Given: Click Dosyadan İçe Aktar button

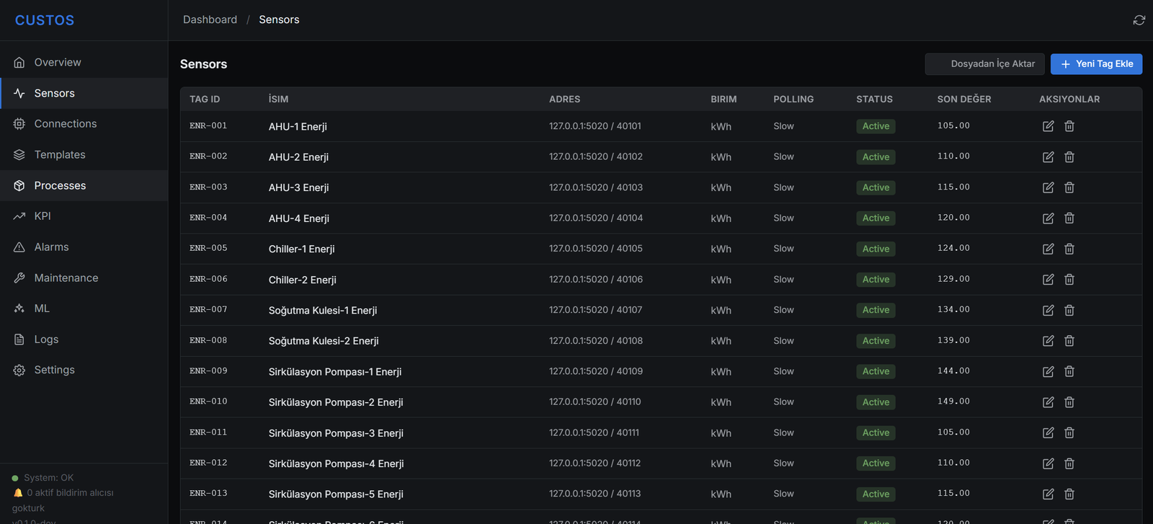Looking at the screenshot, I should point(985,64).
